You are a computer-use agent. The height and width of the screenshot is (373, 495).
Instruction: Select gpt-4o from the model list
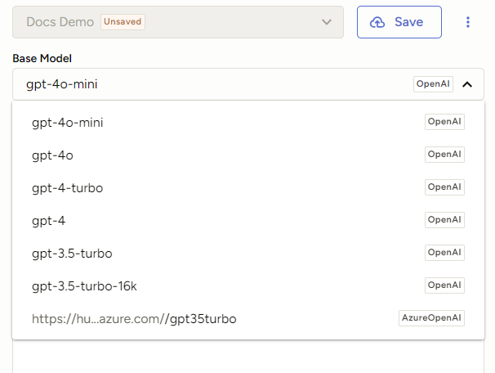click(x=248, y=155)
